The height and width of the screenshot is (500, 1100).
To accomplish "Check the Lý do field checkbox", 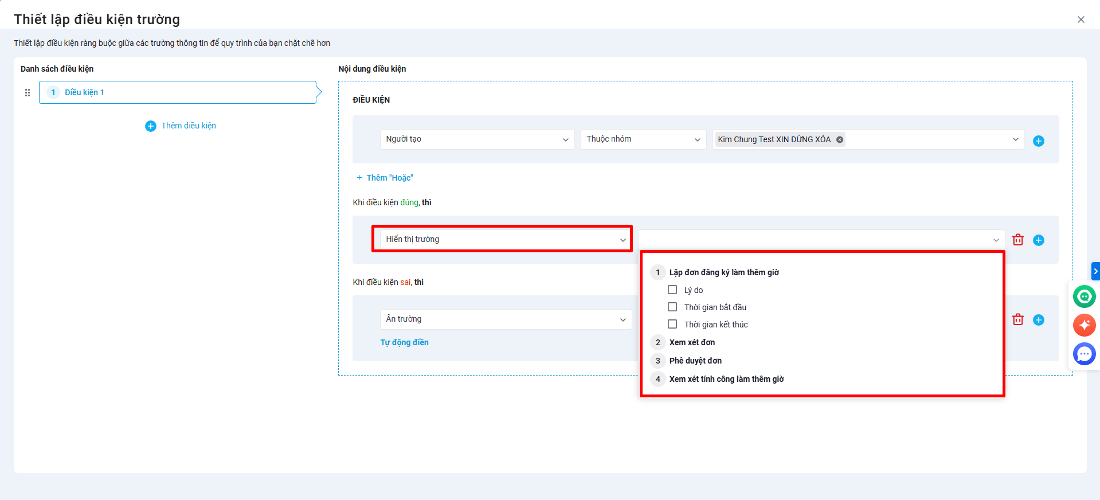I will [672, 290].
